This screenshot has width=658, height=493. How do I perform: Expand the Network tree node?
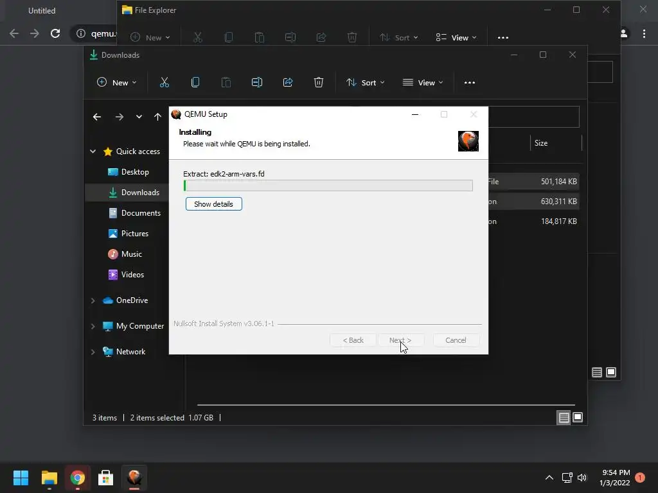[93, 352]
